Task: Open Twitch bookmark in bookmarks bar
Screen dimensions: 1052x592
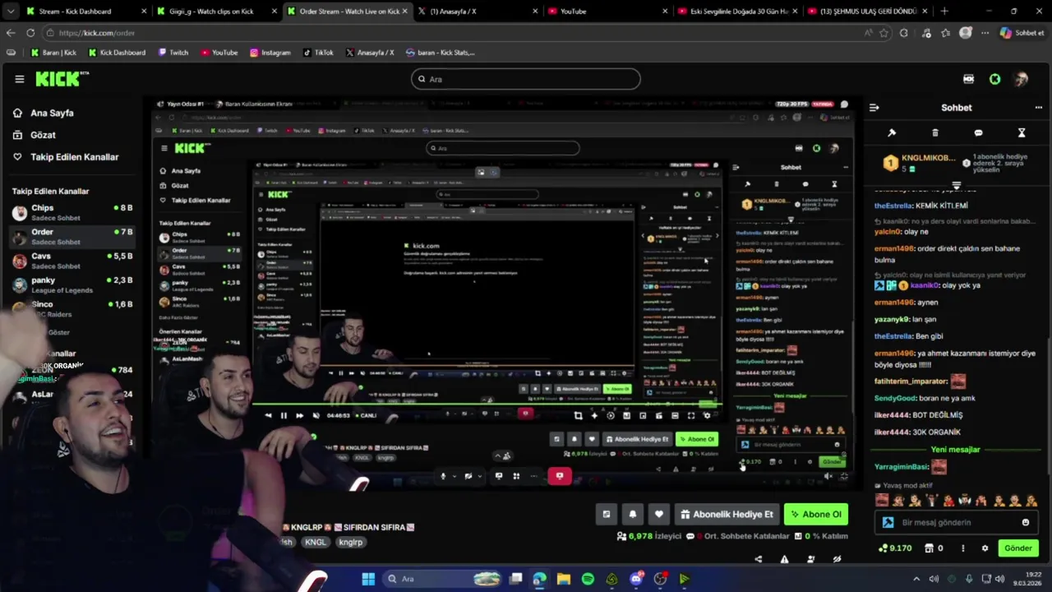Action: coord(173,53)
